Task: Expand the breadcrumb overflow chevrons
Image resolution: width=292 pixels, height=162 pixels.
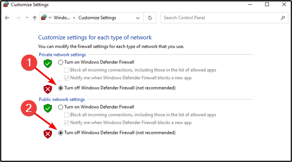Action: [50, 18]
